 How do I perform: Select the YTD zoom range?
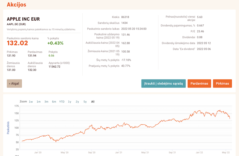62,102
